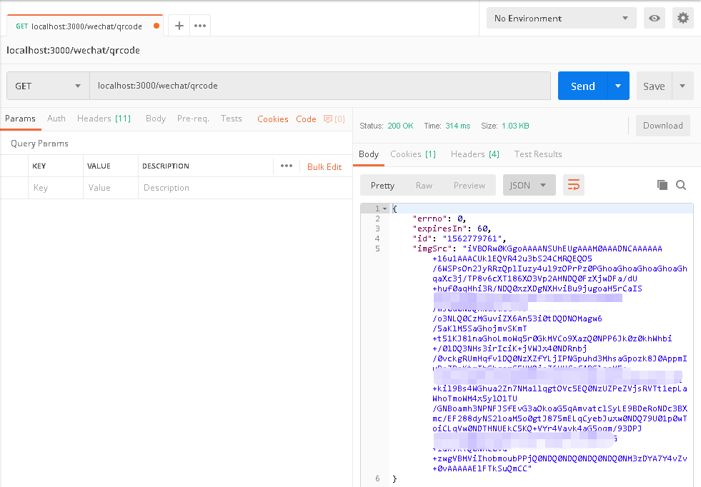
Task: Select Pretty response view
Action: tap(383, 186)
